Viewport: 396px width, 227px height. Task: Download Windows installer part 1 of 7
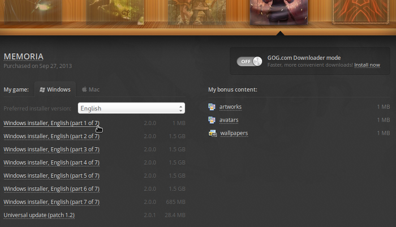pyautogui.click(x=51, y=123)
